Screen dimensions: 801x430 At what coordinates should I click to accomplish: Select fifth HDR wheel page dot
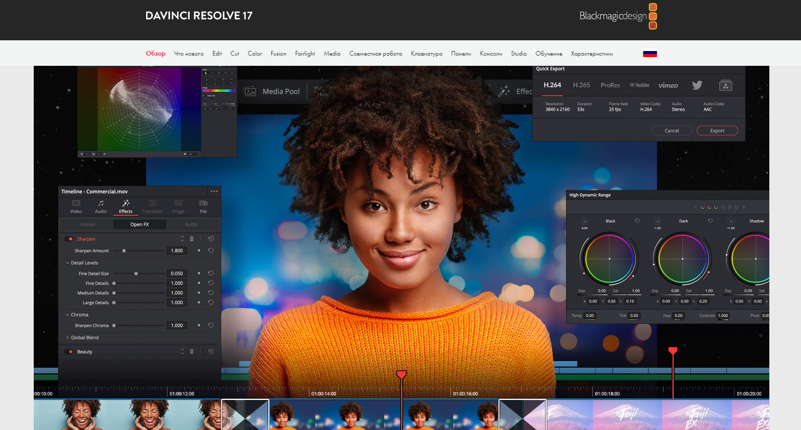(x=729, y=207)
